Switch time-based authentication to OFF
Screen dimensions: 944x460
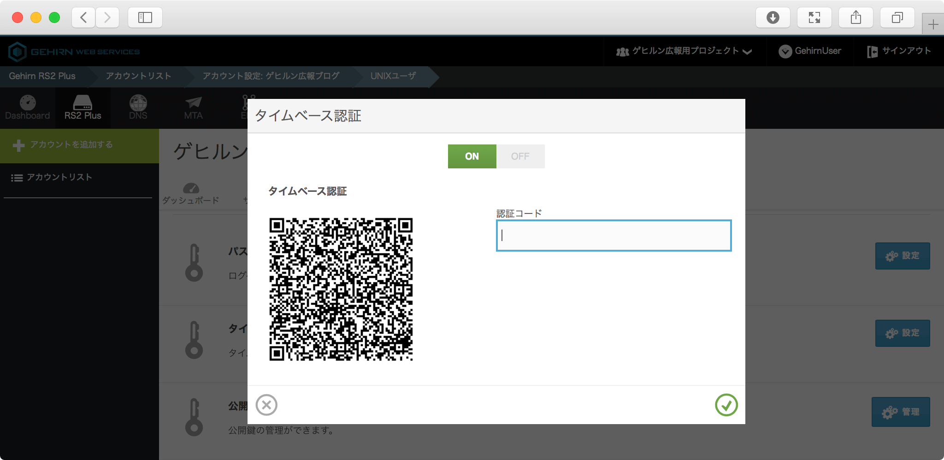click(x=520, y=156)
